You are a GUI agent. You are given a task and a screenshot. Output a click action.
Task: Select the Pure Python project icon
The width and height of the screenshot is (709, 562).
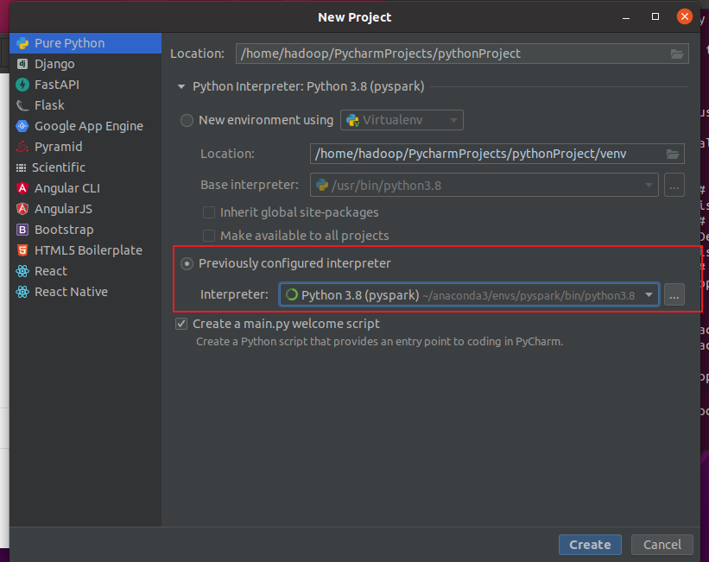pyautogui.click(x=22, y=43)
